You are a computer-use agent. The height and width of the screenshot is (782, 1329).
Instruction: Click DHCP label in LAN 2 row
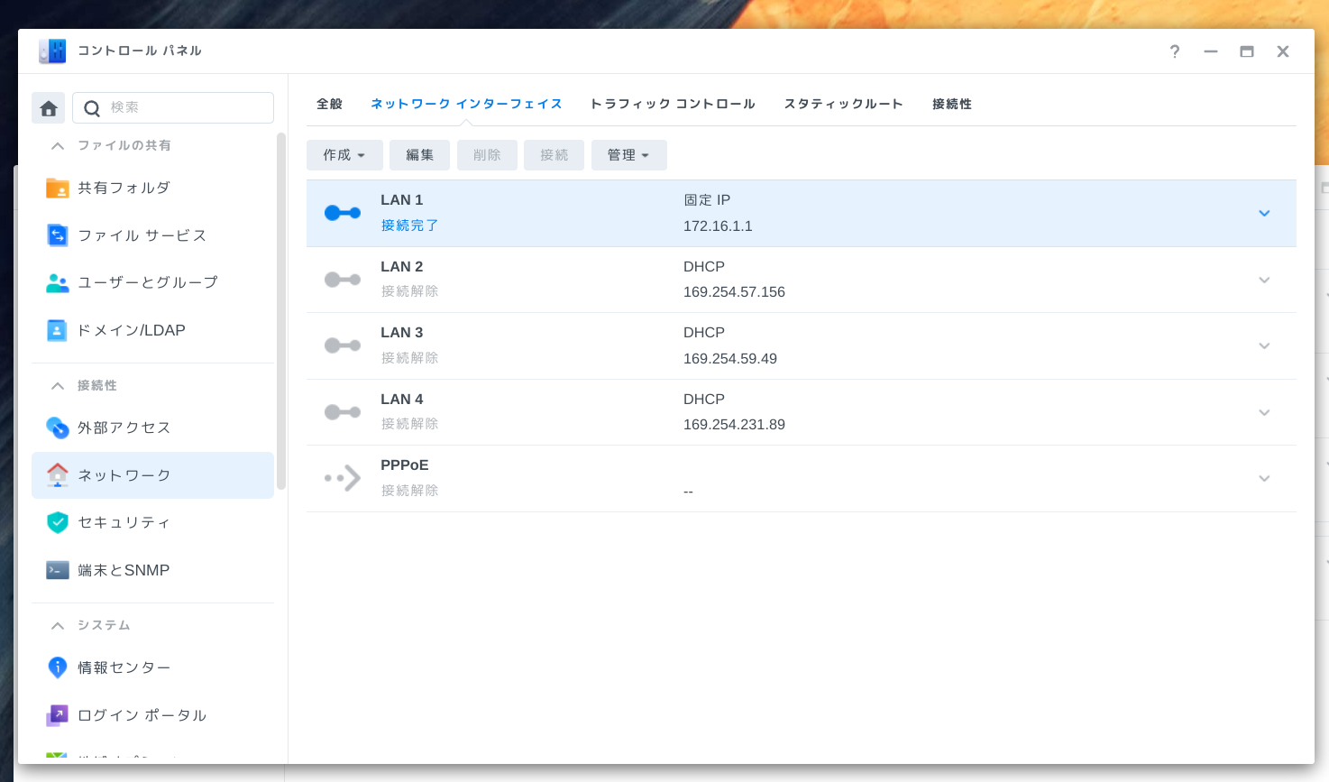pyautogui.click(x=704, y=267)
